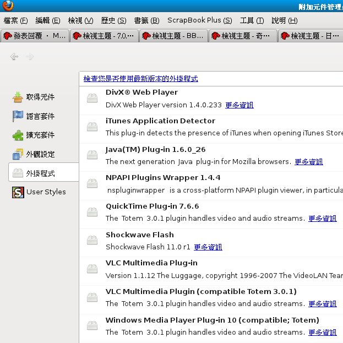The width and height of the screenshot is (343, 343).
Task: Select the User Styles sidebar category
Action: coord(46,192)
